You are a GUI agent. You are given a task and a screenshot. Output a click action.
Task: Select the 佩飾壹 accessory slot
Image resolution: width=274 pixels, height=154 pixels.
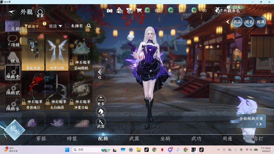12,73
